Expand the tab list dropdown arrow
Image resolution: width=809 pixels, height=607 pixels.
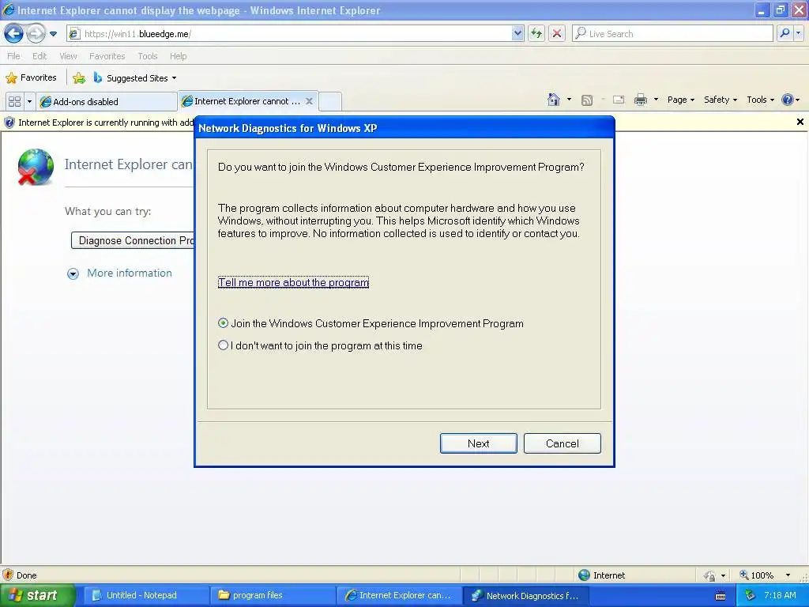coord(29,102)
